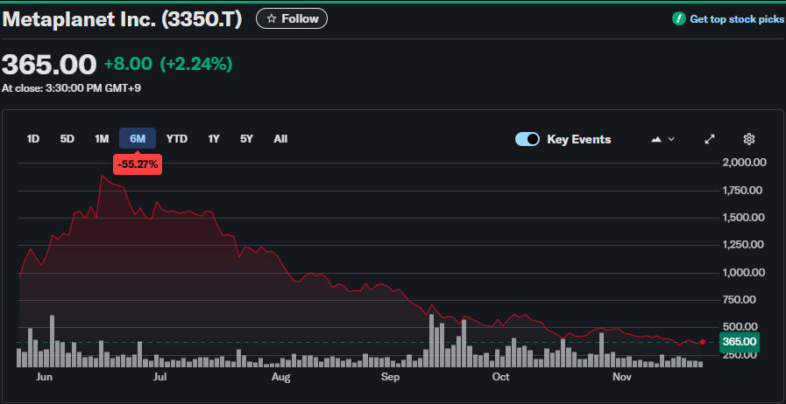Select the 1D time range

(x=33, y=138)
